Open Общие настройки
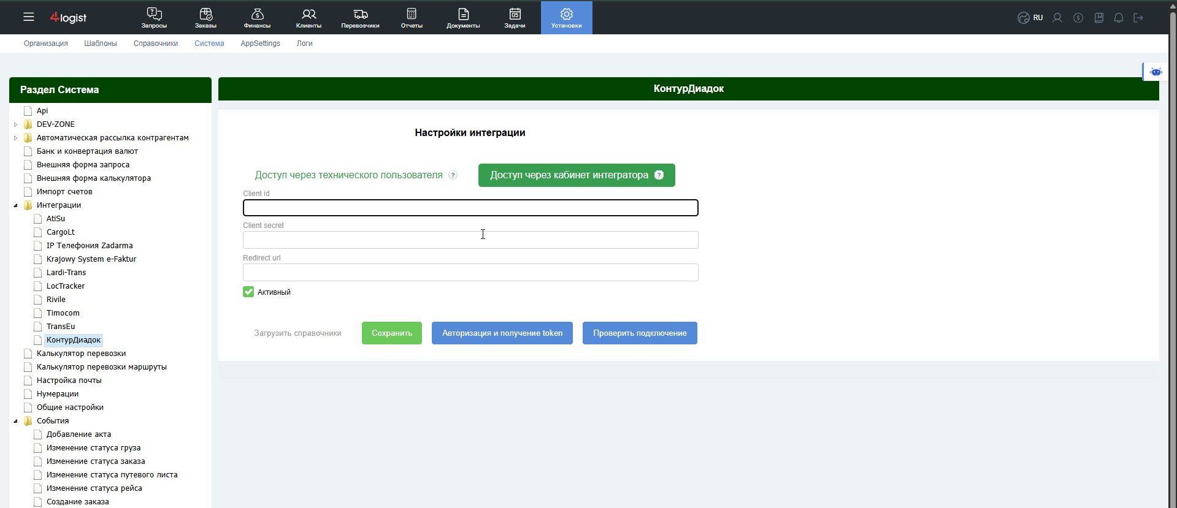The width and height of the screenshot is (1177, 508). pos(70,408)
